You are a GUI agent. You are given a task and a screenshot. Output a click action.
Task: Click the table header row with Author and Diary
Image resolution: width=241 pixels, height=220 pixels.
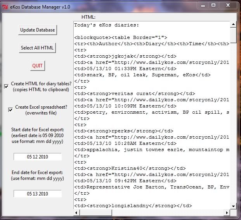[x=152, y=44]
